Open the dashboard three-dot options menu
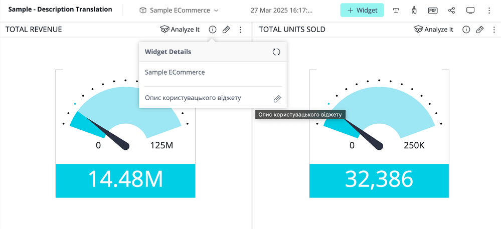This screenshot has height=229, width=501. click(x=489, y=10)
